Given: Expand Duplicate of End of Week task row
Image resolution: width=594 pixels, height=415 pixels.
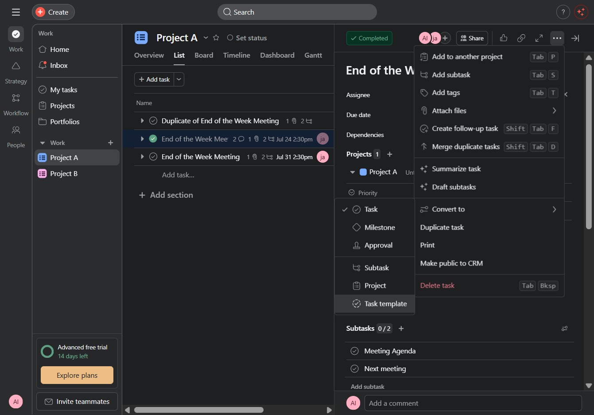Looking at the screenshot, I should 142,121.
